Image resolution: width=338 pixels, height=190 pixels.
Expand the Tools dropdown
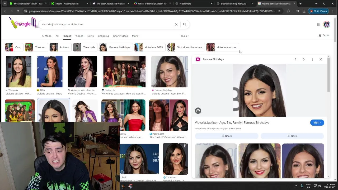point(185,36)
